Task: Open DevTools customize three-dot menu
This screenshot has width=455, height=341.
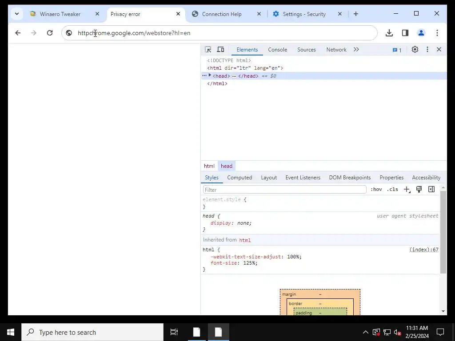Action: pyautogui.click(x=427, y=50)
